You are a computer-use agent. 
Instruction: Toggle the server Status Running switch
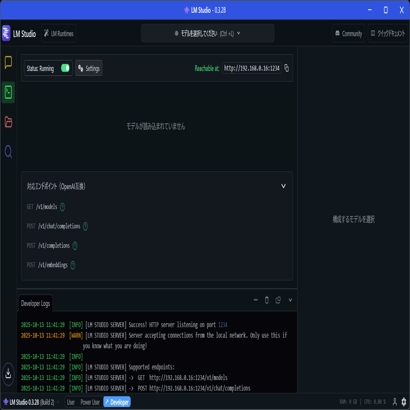click(x=65, y=68)
